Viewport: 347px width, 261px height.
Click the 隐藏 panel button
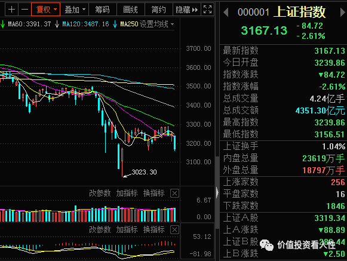(x=186, y=10)
